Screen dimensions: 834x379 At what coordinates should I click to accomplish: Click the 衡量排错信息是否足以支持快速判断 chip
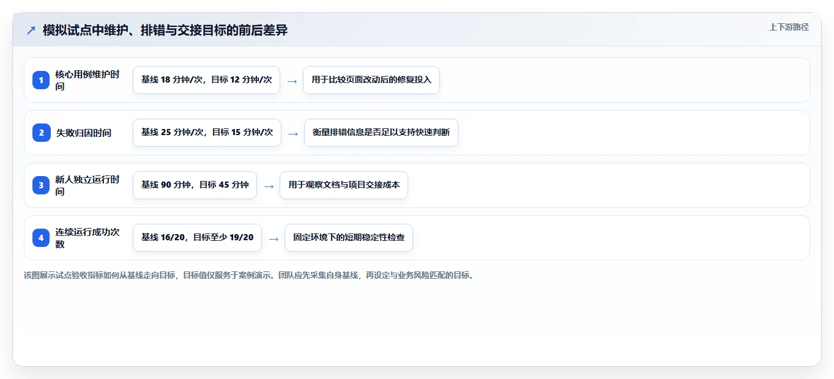coord(381,133)
